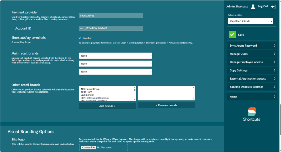
Task: Click the selected brands list scrollbar
Action: [194, 93]
